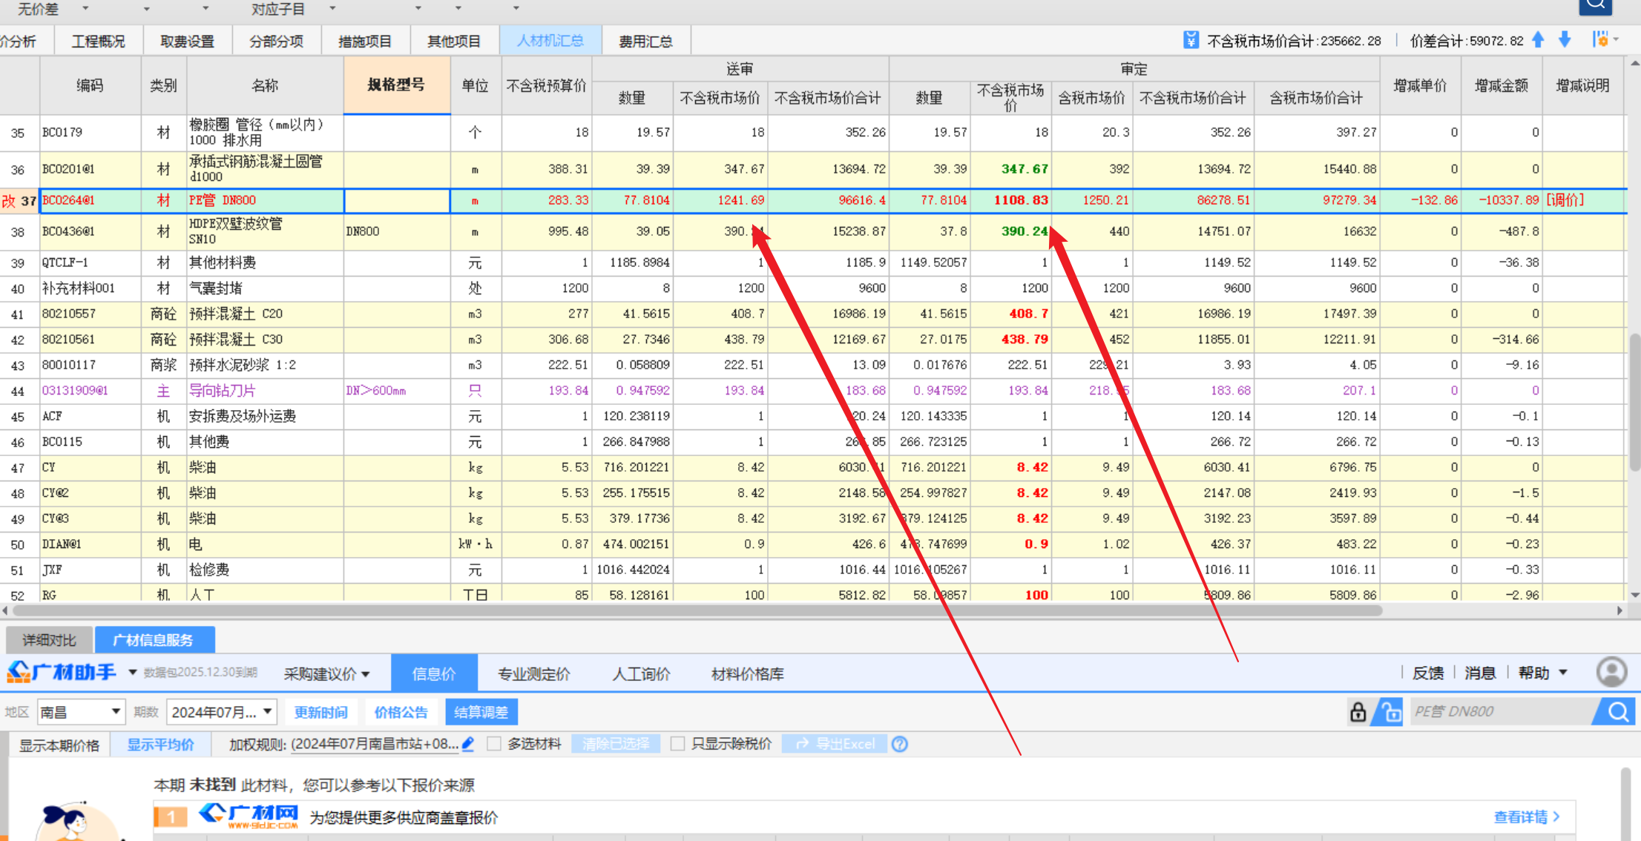Expand the arrow beside the column settings icon
1641x841 pixels.
(1617, 39)
